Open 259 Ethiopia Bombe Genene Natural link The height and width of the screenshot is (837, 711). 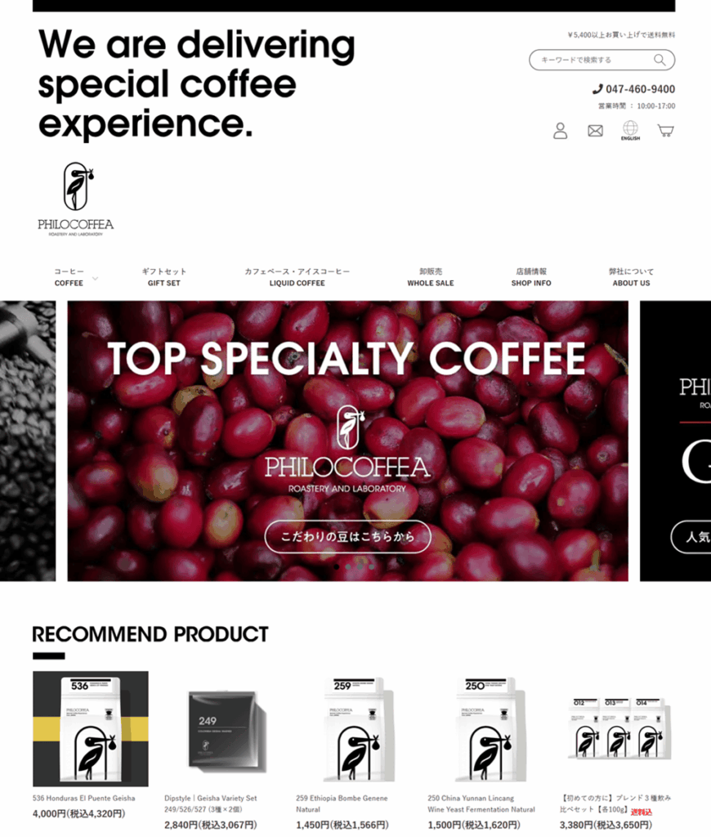[x=342, y=803]
